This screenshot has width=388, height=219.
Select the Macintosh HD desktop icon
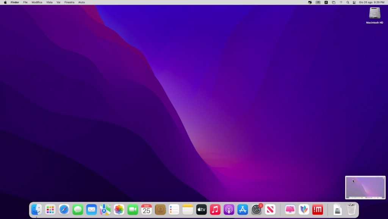coord(374,15)
